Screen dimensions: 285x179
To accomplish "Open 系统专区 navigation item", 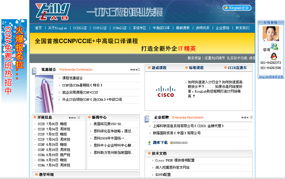I will [139, 28].
